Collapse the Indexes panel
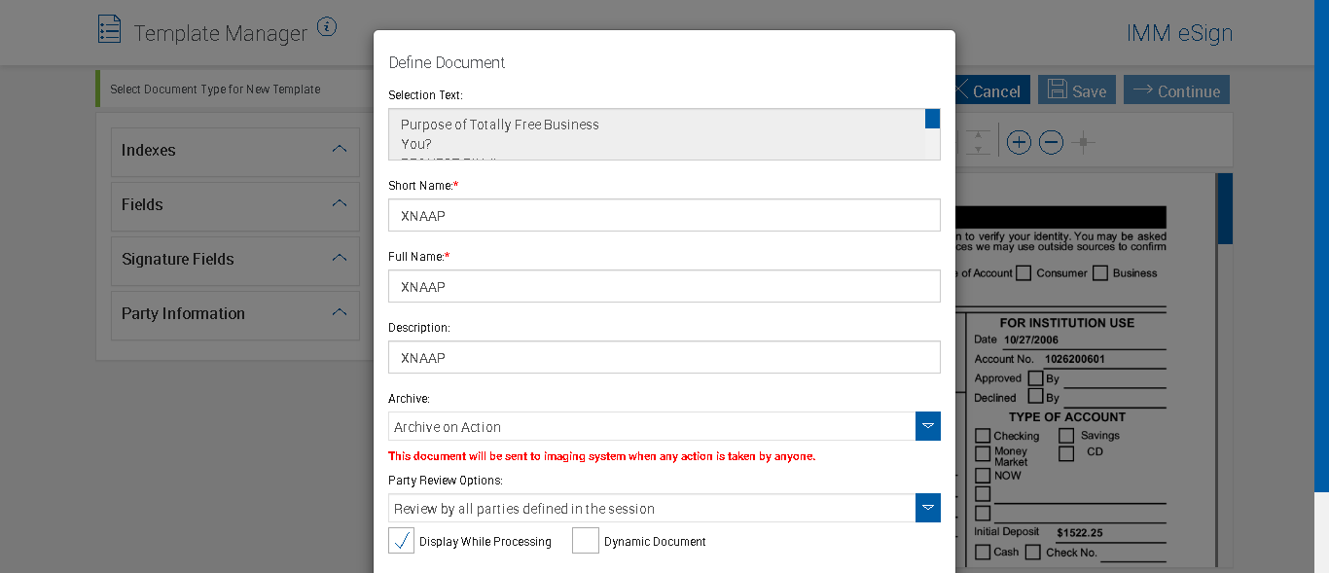Screen dimensions: 1329x573 [340, 150]
